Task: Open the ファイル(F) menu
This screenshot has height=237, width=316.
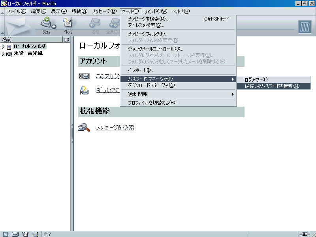Action: coord(16,11)
